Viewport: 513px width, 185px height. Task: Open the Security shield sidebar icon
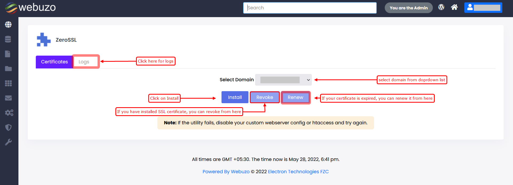8,127
